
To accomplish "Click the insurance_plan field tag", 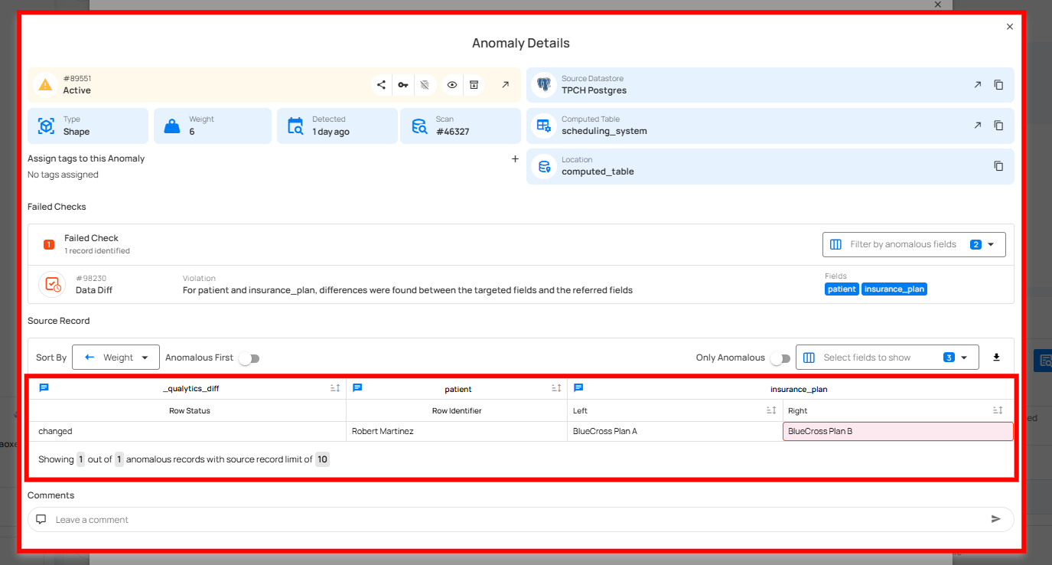I will [x=894, y=289].
